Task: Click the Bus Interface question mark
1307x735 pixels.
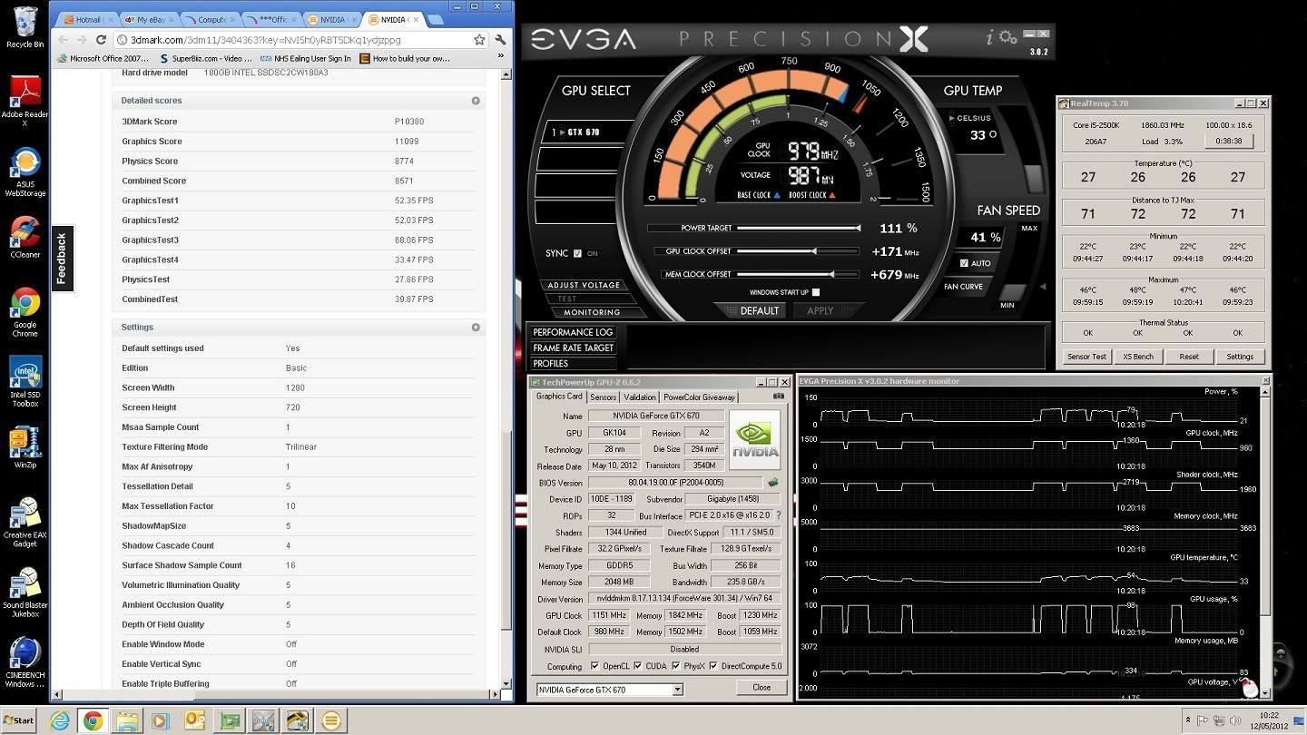Action: pyautogui.click(x=778, y=515)
